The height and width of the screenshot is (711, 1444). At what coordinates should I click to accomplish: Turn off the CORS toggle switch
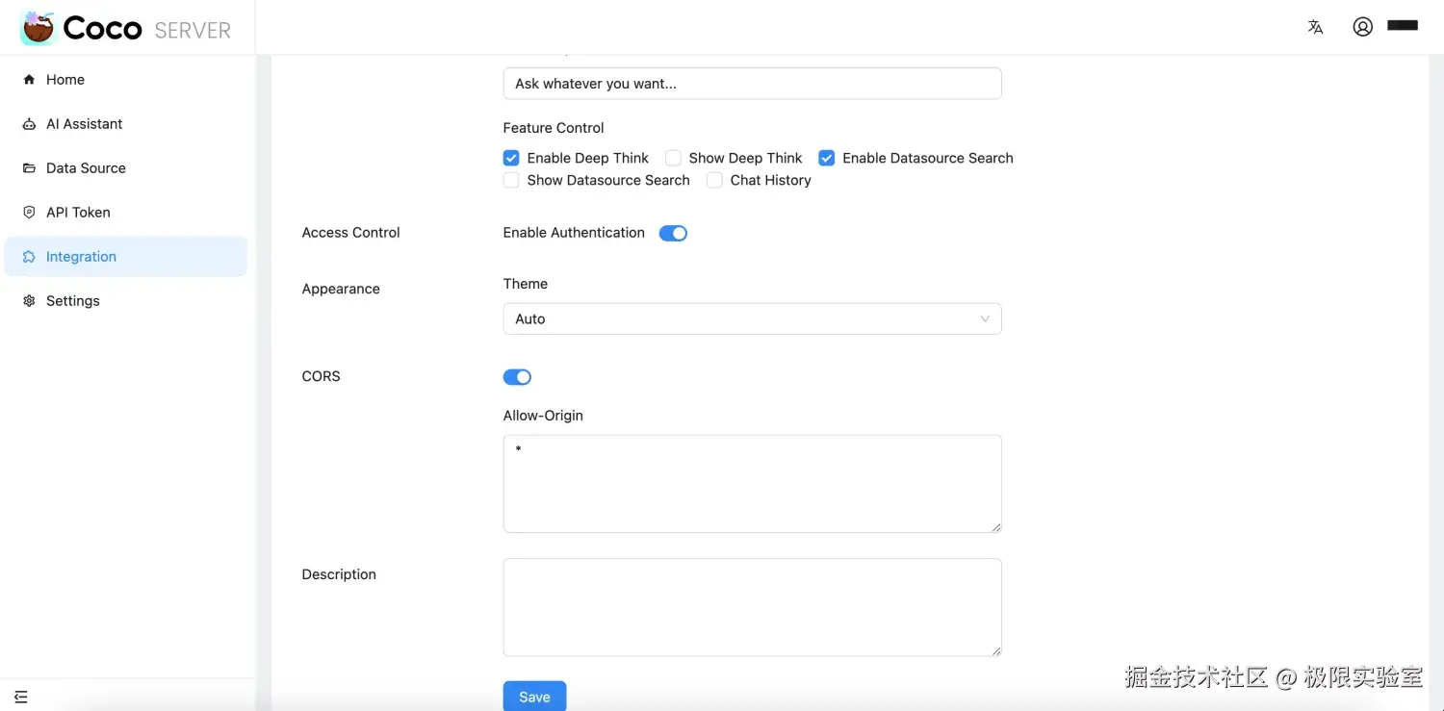click(517, 377)
